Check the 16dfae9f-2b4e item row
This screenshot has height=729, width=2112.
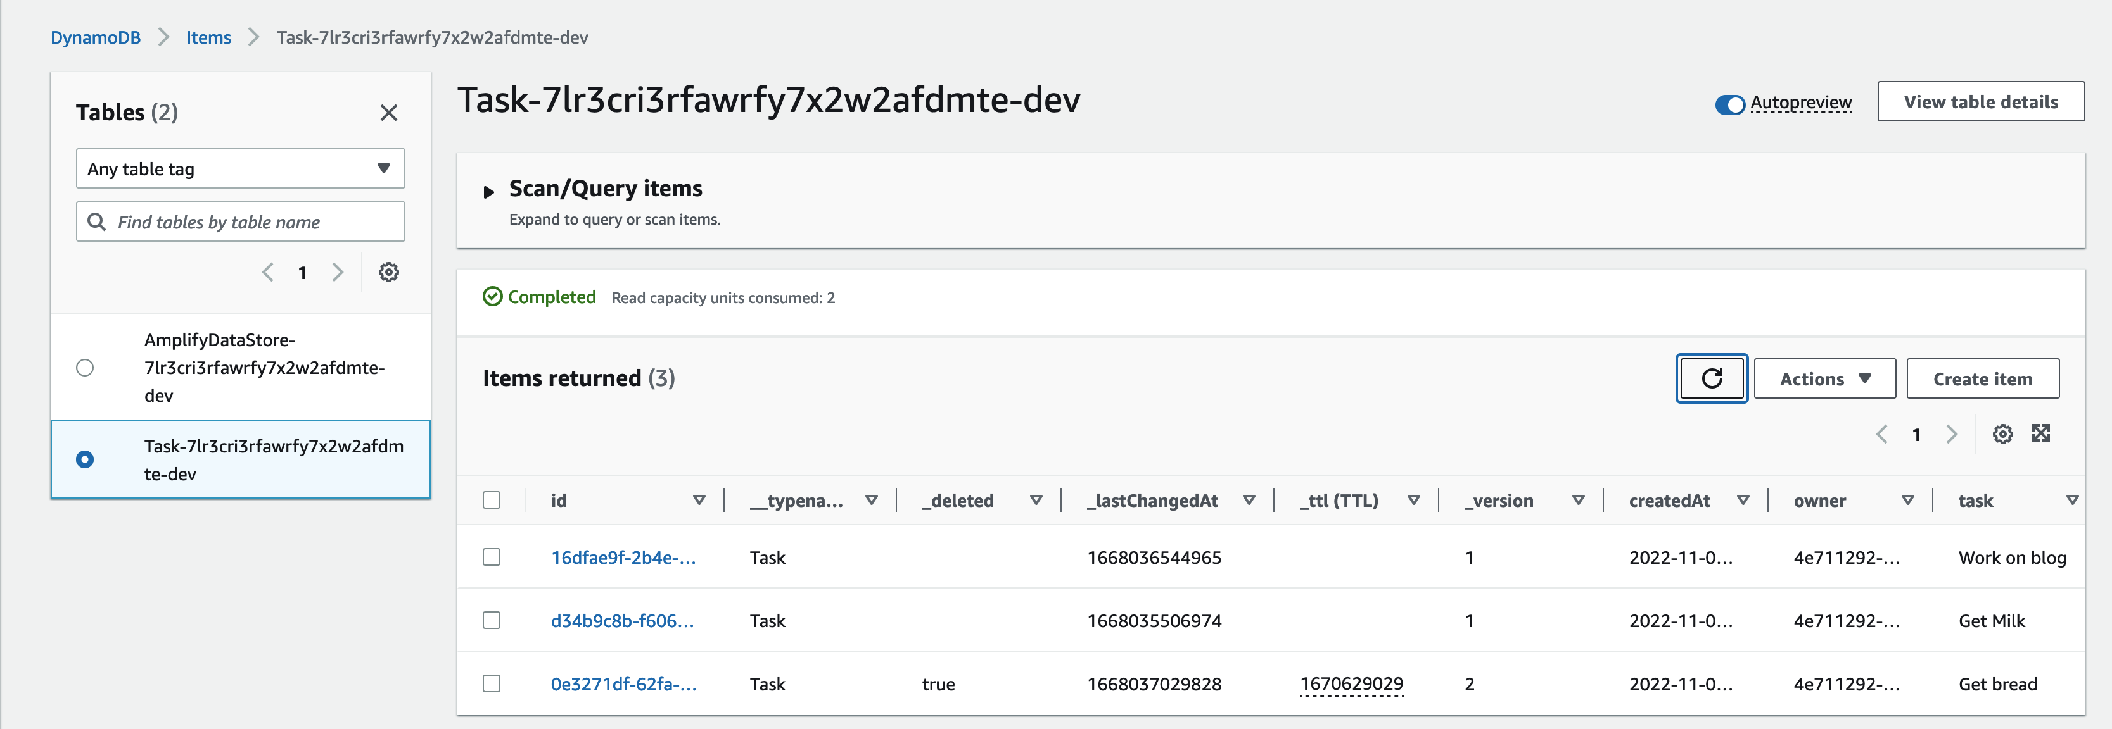point(492,557)
